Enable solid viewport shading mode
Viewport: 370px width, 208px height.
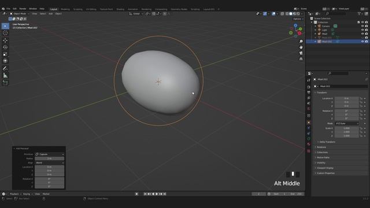[291, 14]
